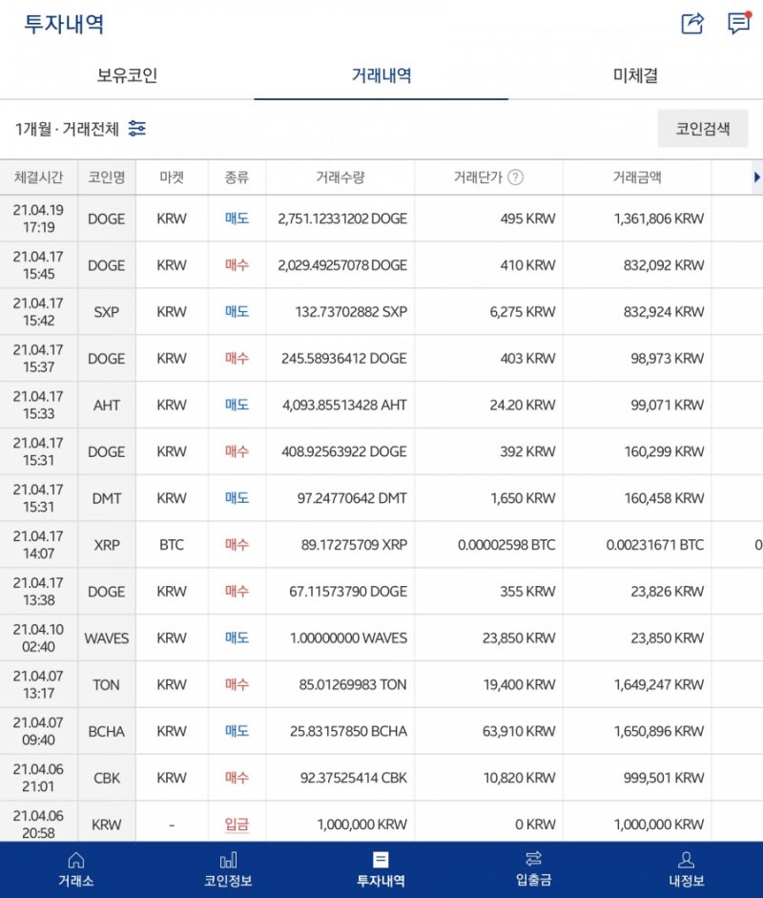The width and height of the screenshot is (763, 898).
Task: Click the 4,093.85513428 AHT quantity cell
Action: coord(340,406)
